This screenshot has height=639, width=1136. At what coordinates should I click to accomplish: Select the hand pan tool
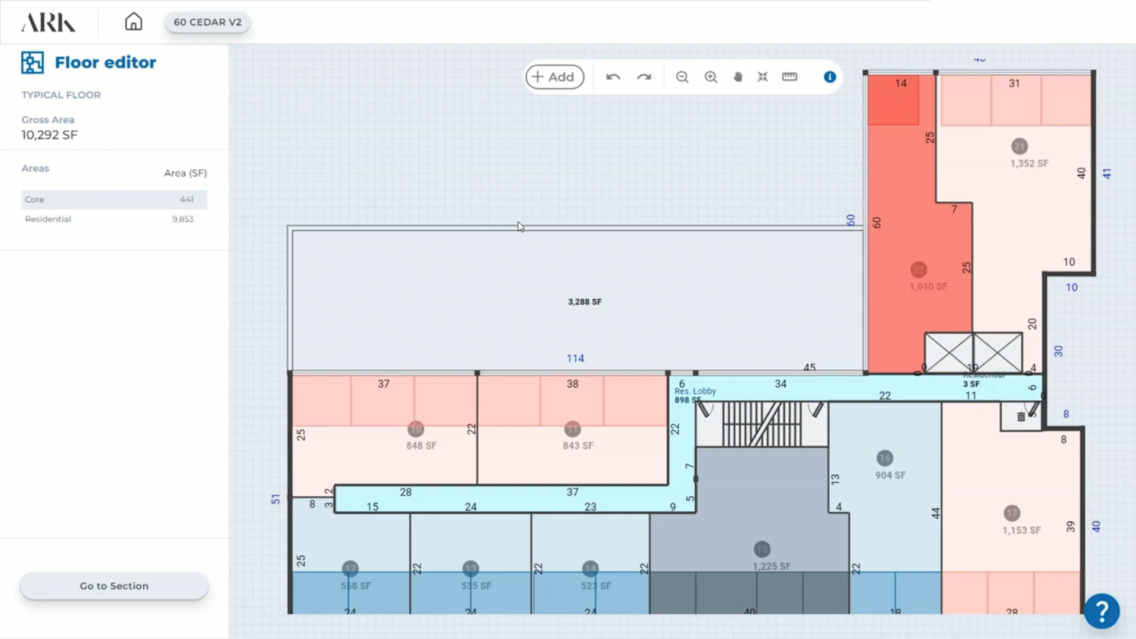pos(737,77)
